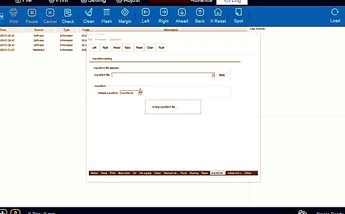
Task: Open the Ink supply tab
Action: click(x=146, y=173)
